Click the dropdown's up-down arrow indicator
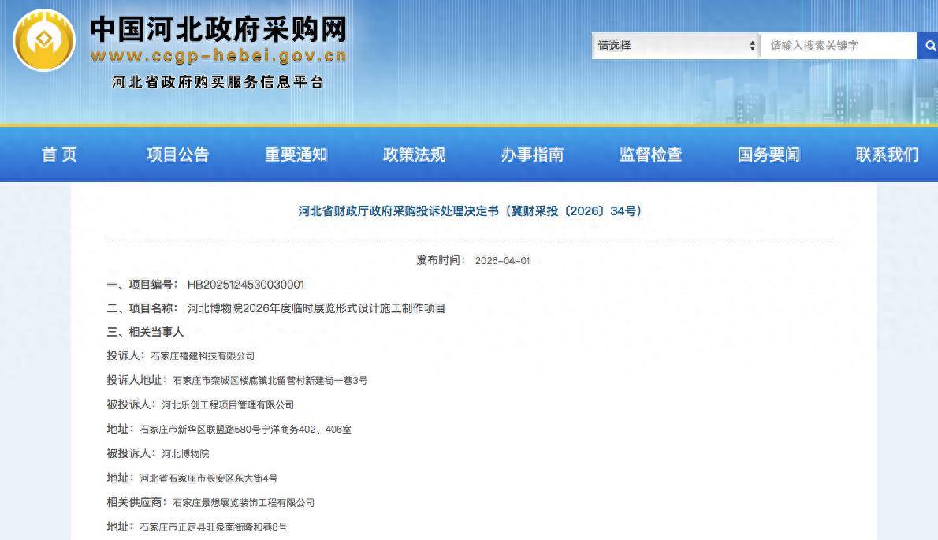The image size is (938, 540). coord(752,46)
